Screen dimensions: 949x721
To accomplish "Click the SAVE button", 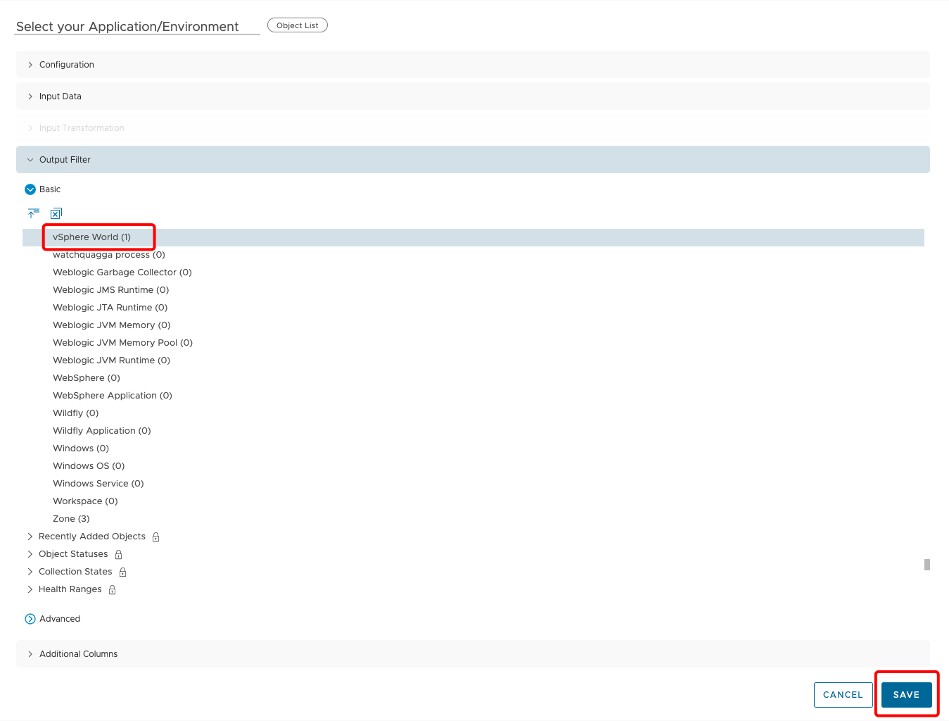I will coord(906,694).
